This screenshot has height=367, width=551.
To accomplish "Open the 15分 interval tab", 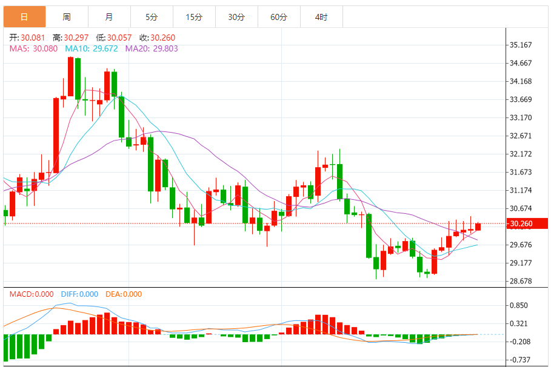I will coord(195,17).
